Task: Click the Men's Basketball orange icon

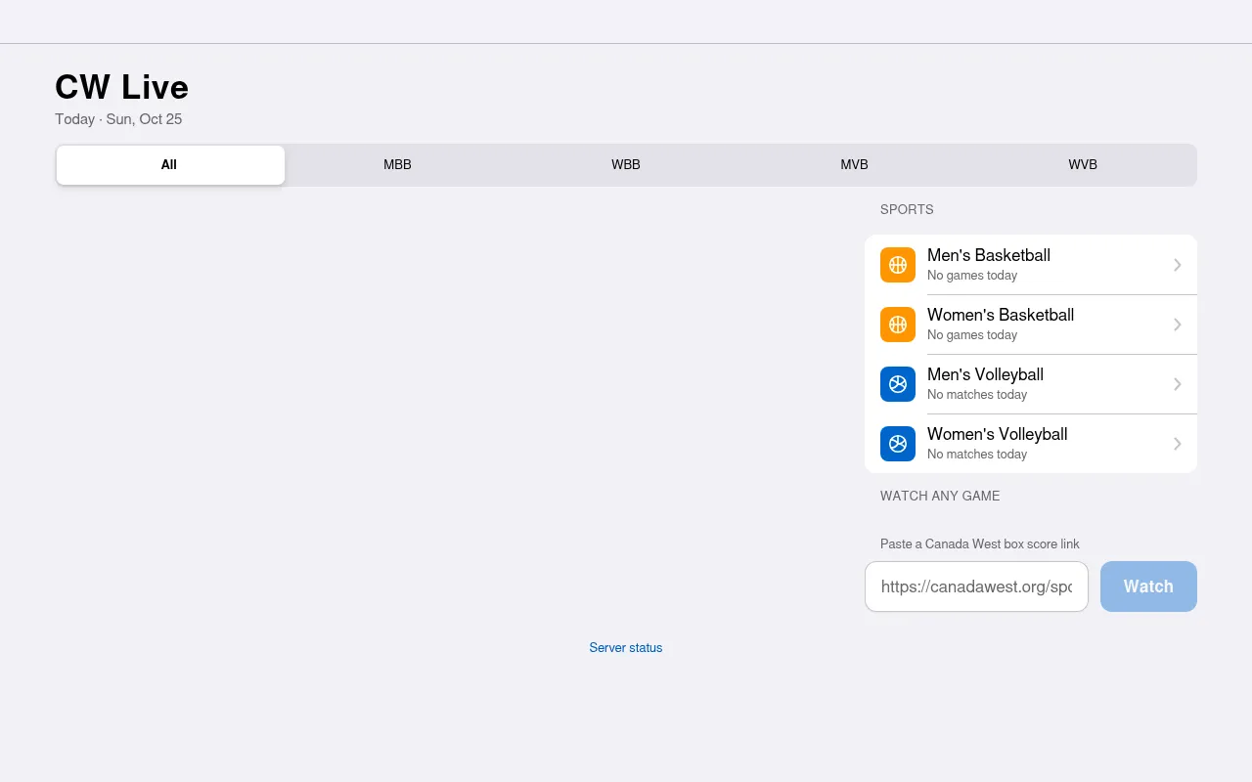Action: pyautogui.click(x=898, y=265)
